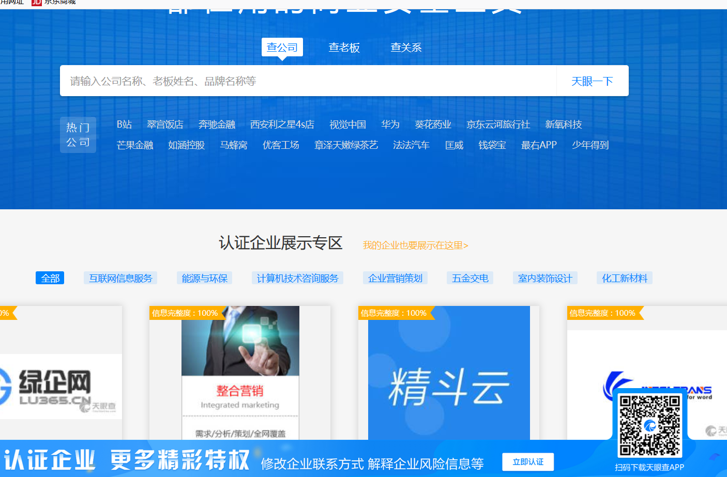Viewport: 727px width, 477px height.
Task: Click the 天眼一下 search button
Action: [x=593, y=81]
